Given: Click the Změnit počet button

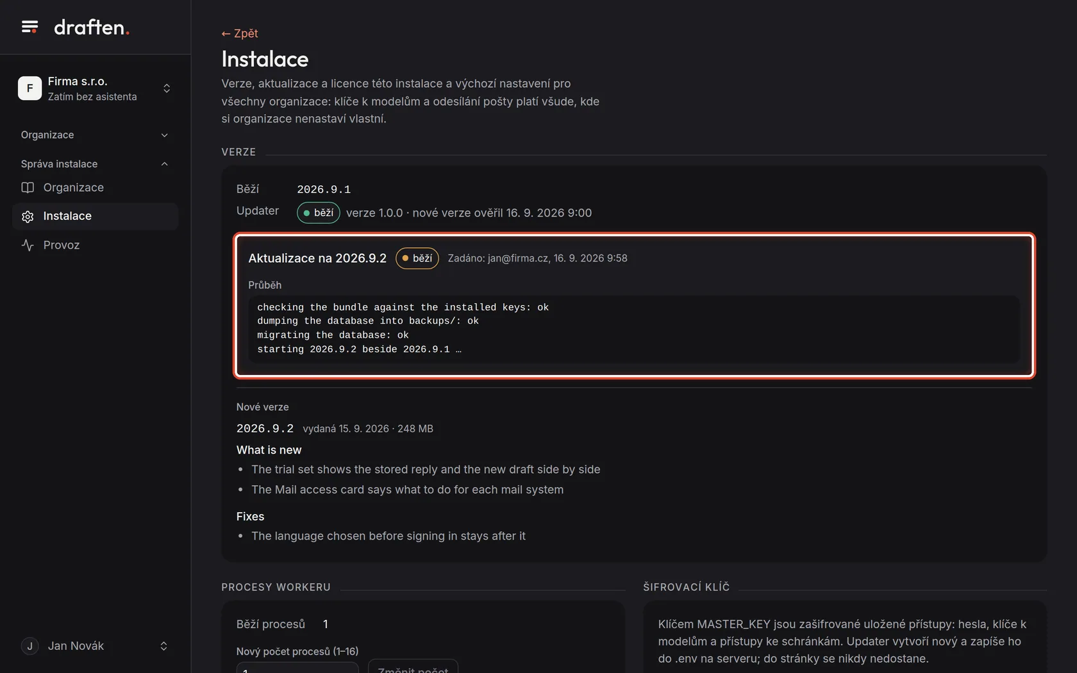Looking at the screenshot, I should click(413, 667).
